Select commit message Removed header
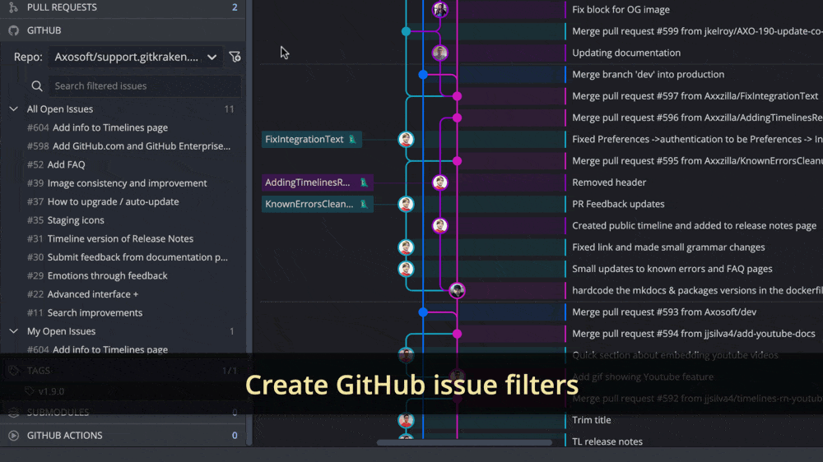 (609, 182)
